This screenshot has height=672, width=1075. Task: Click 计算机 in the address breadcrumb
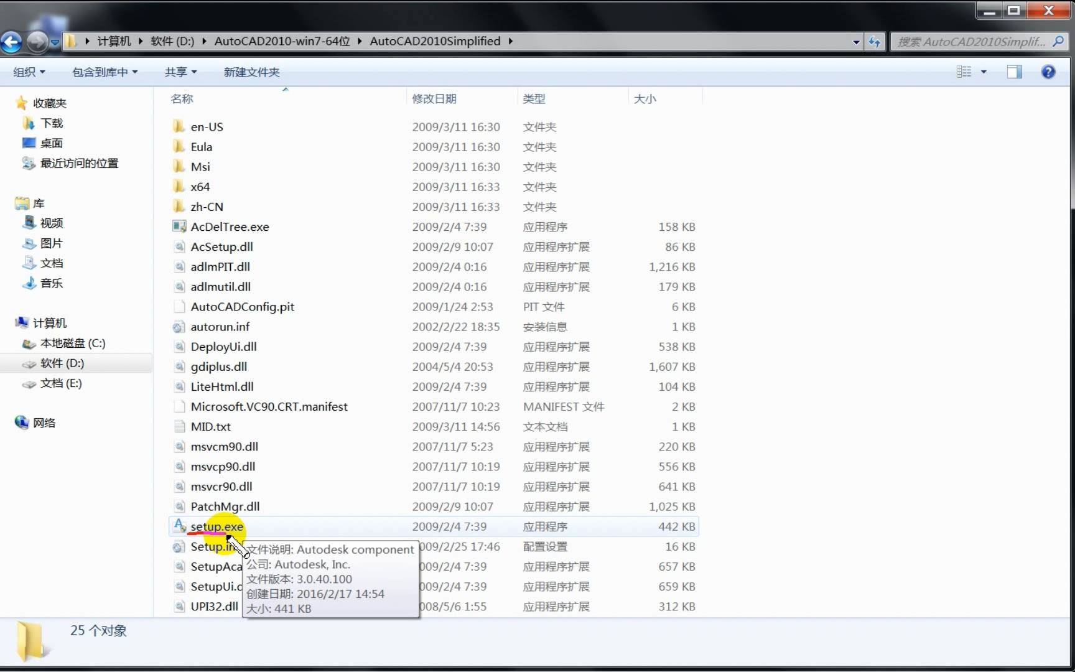click(114, 41)
